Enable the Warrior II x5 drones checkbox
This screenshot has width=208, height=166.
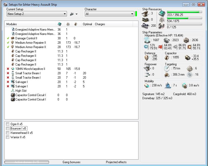(7, 137)
